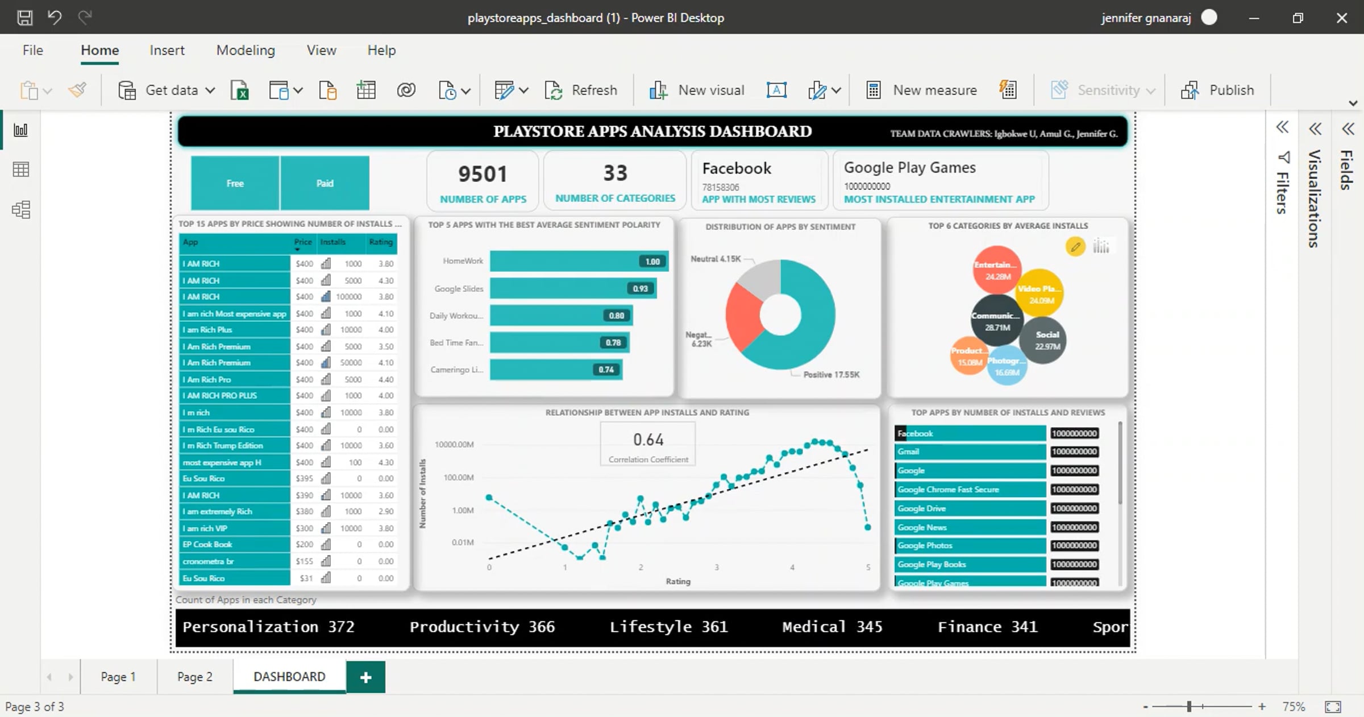Select the DASHBOARD page tab
Screen dimensions: 1364x717
pos(289,677)
